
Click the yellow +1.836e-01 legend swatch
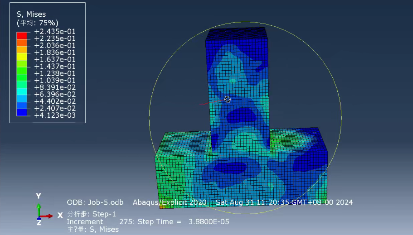pyautogui.click(x=22, y=57)
